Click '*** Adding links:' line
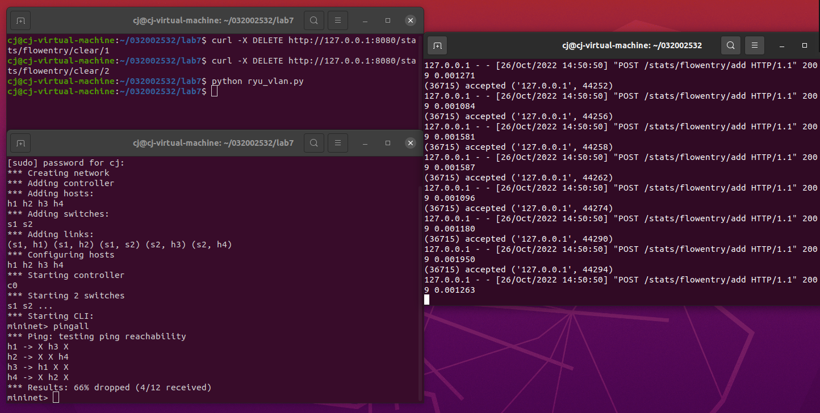The width and height of the screenshot is (820, 413). [x=51, y=234]
